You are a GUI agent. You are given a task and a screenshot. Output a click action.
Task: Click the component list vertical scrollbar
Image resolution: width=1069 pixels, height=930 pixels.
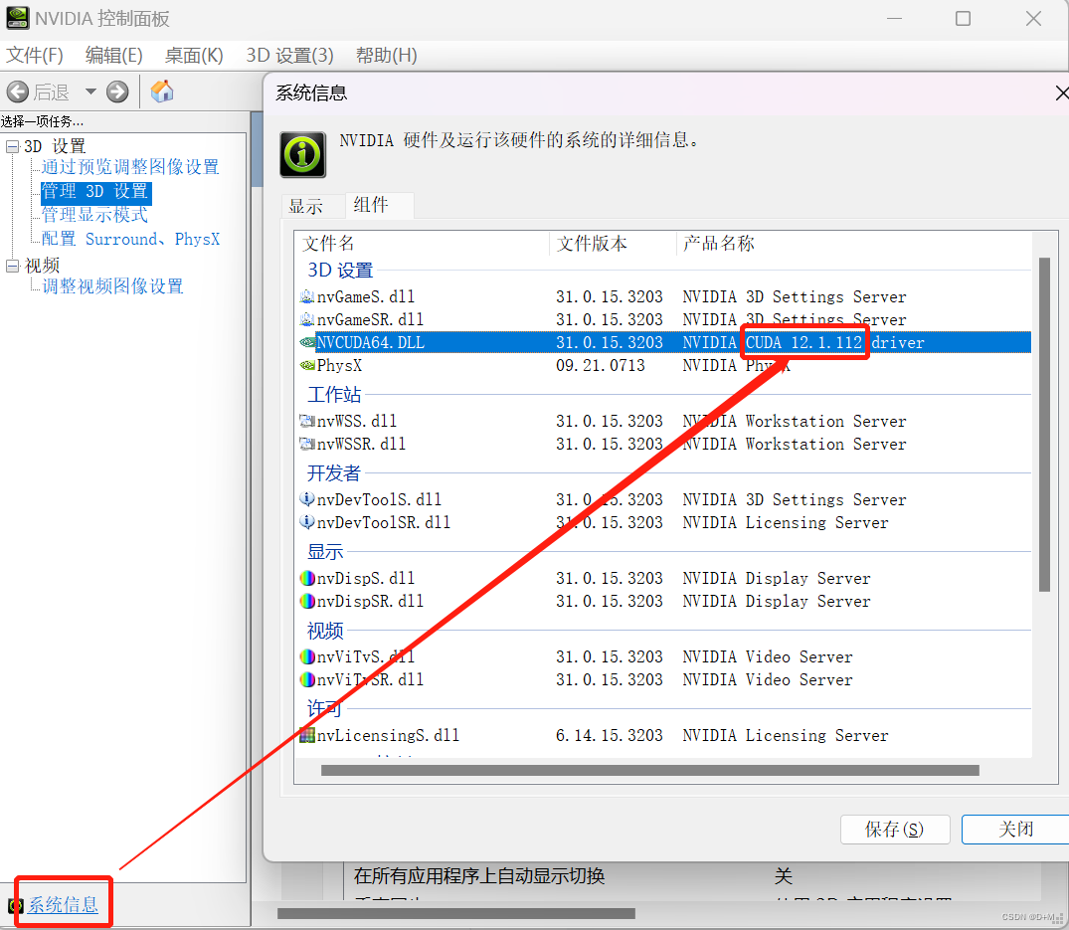(x=1044, y=424)
